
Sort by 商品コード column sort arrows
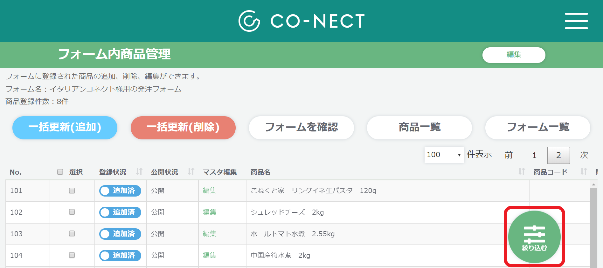pos(584,171)
